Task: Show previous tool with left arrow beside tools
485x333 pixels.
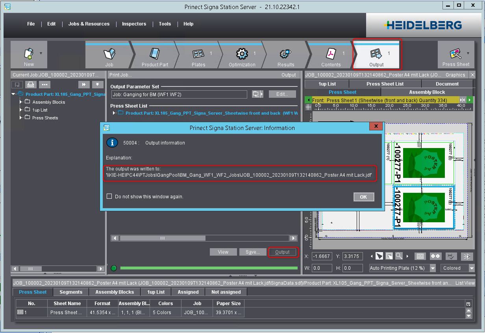Action: [372, 256]
